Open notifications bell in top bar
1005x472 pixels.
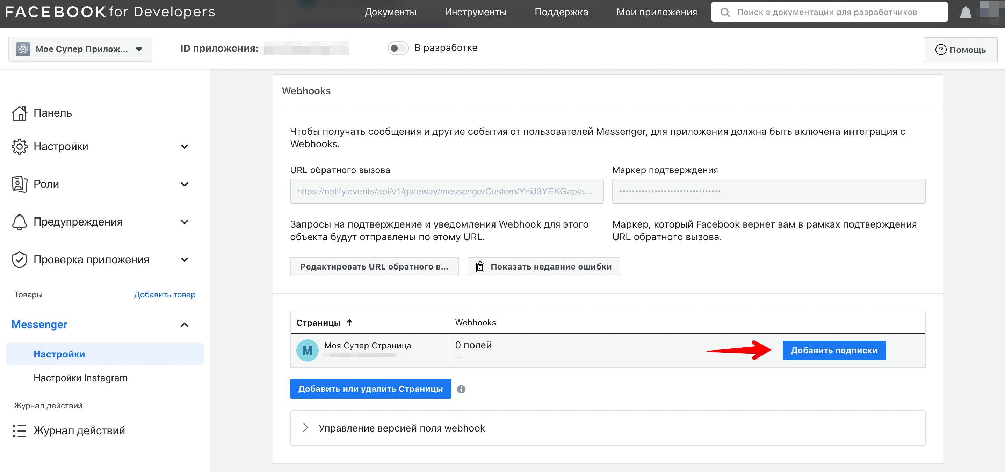(965, 12)
